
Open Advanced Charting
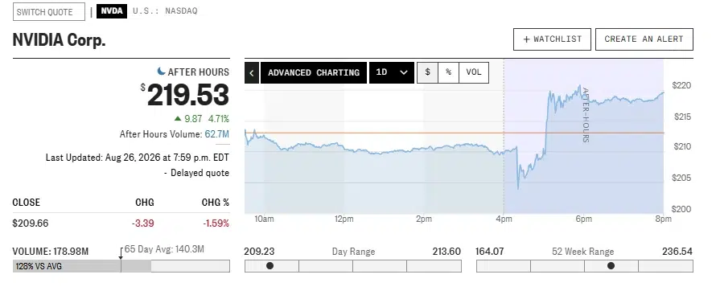pyautogui.click(x=314, y=73)
